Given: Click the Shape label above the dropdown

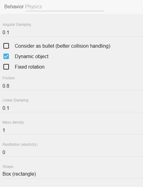Looking at the screenshot, I should pos(8,167).
